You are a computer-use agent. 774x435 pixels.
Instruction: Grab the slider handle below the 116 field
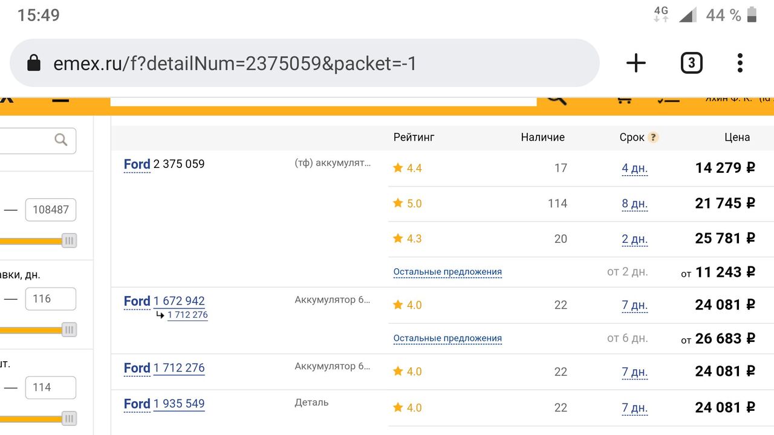(x=69, y=330)
